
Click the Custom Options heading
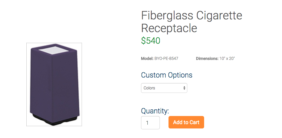tap(167, 75)
